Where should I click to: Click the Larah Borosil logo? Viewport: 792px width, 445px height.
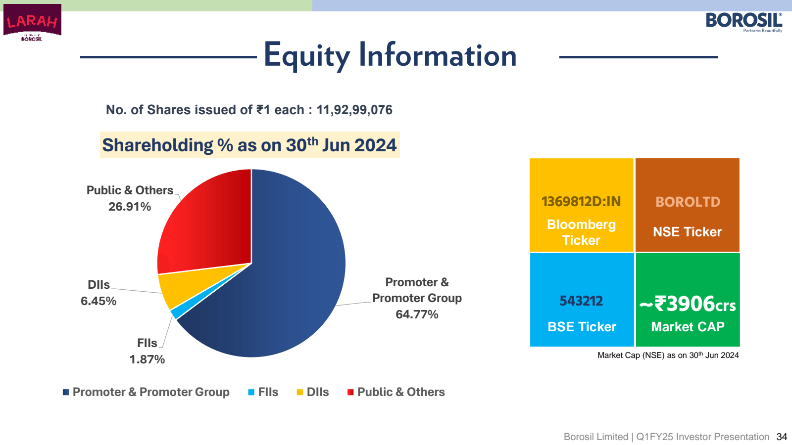32,23
